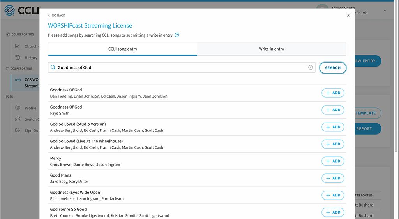Clear the search field with the circled X
The width and height of the screenshot is (399, 219).
[311, 67]
